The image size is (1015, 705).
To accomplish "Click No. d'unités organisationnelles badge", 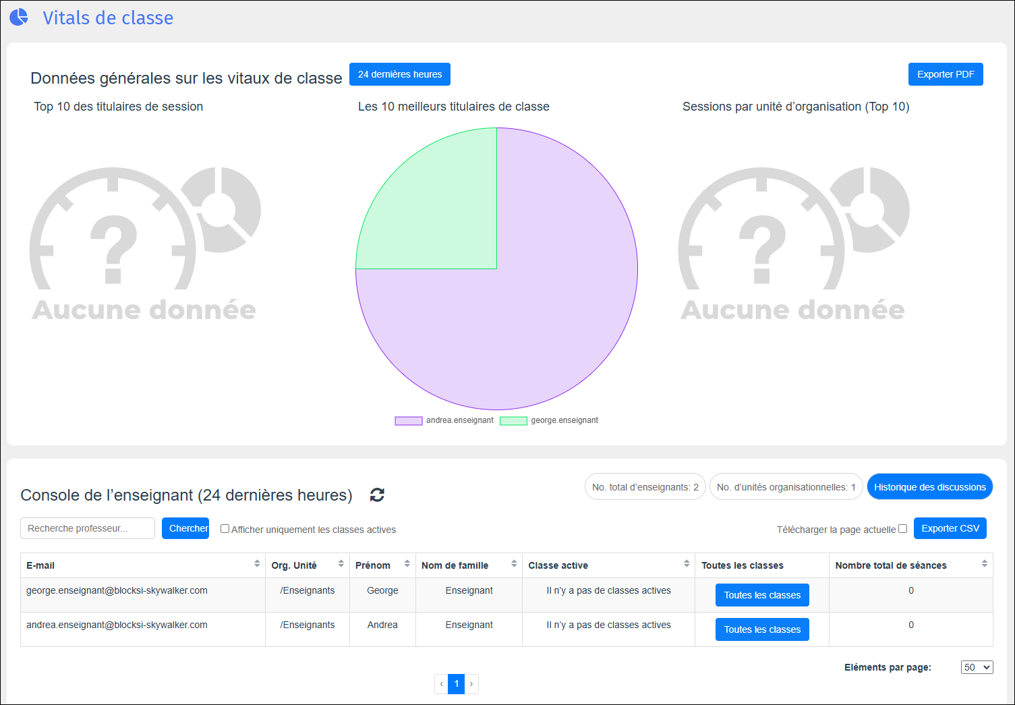I will coord(786,487).
